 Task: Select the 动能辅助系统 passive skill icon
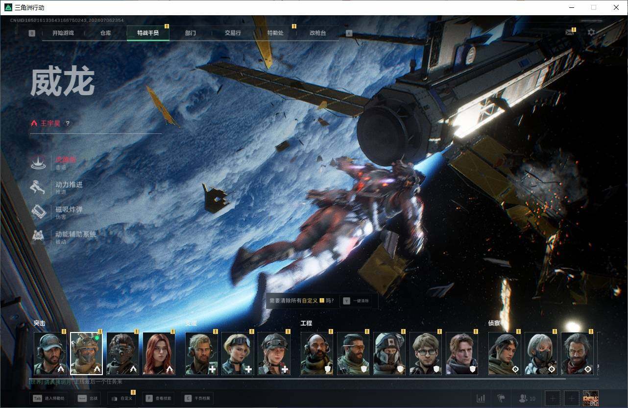click(x=38, y=237)
